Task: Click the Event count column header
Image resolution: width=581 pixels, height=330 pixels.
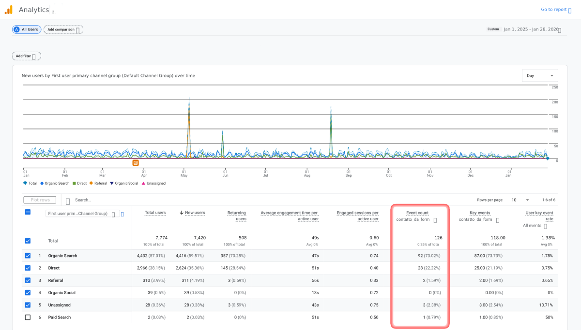Action: point(417,213)
